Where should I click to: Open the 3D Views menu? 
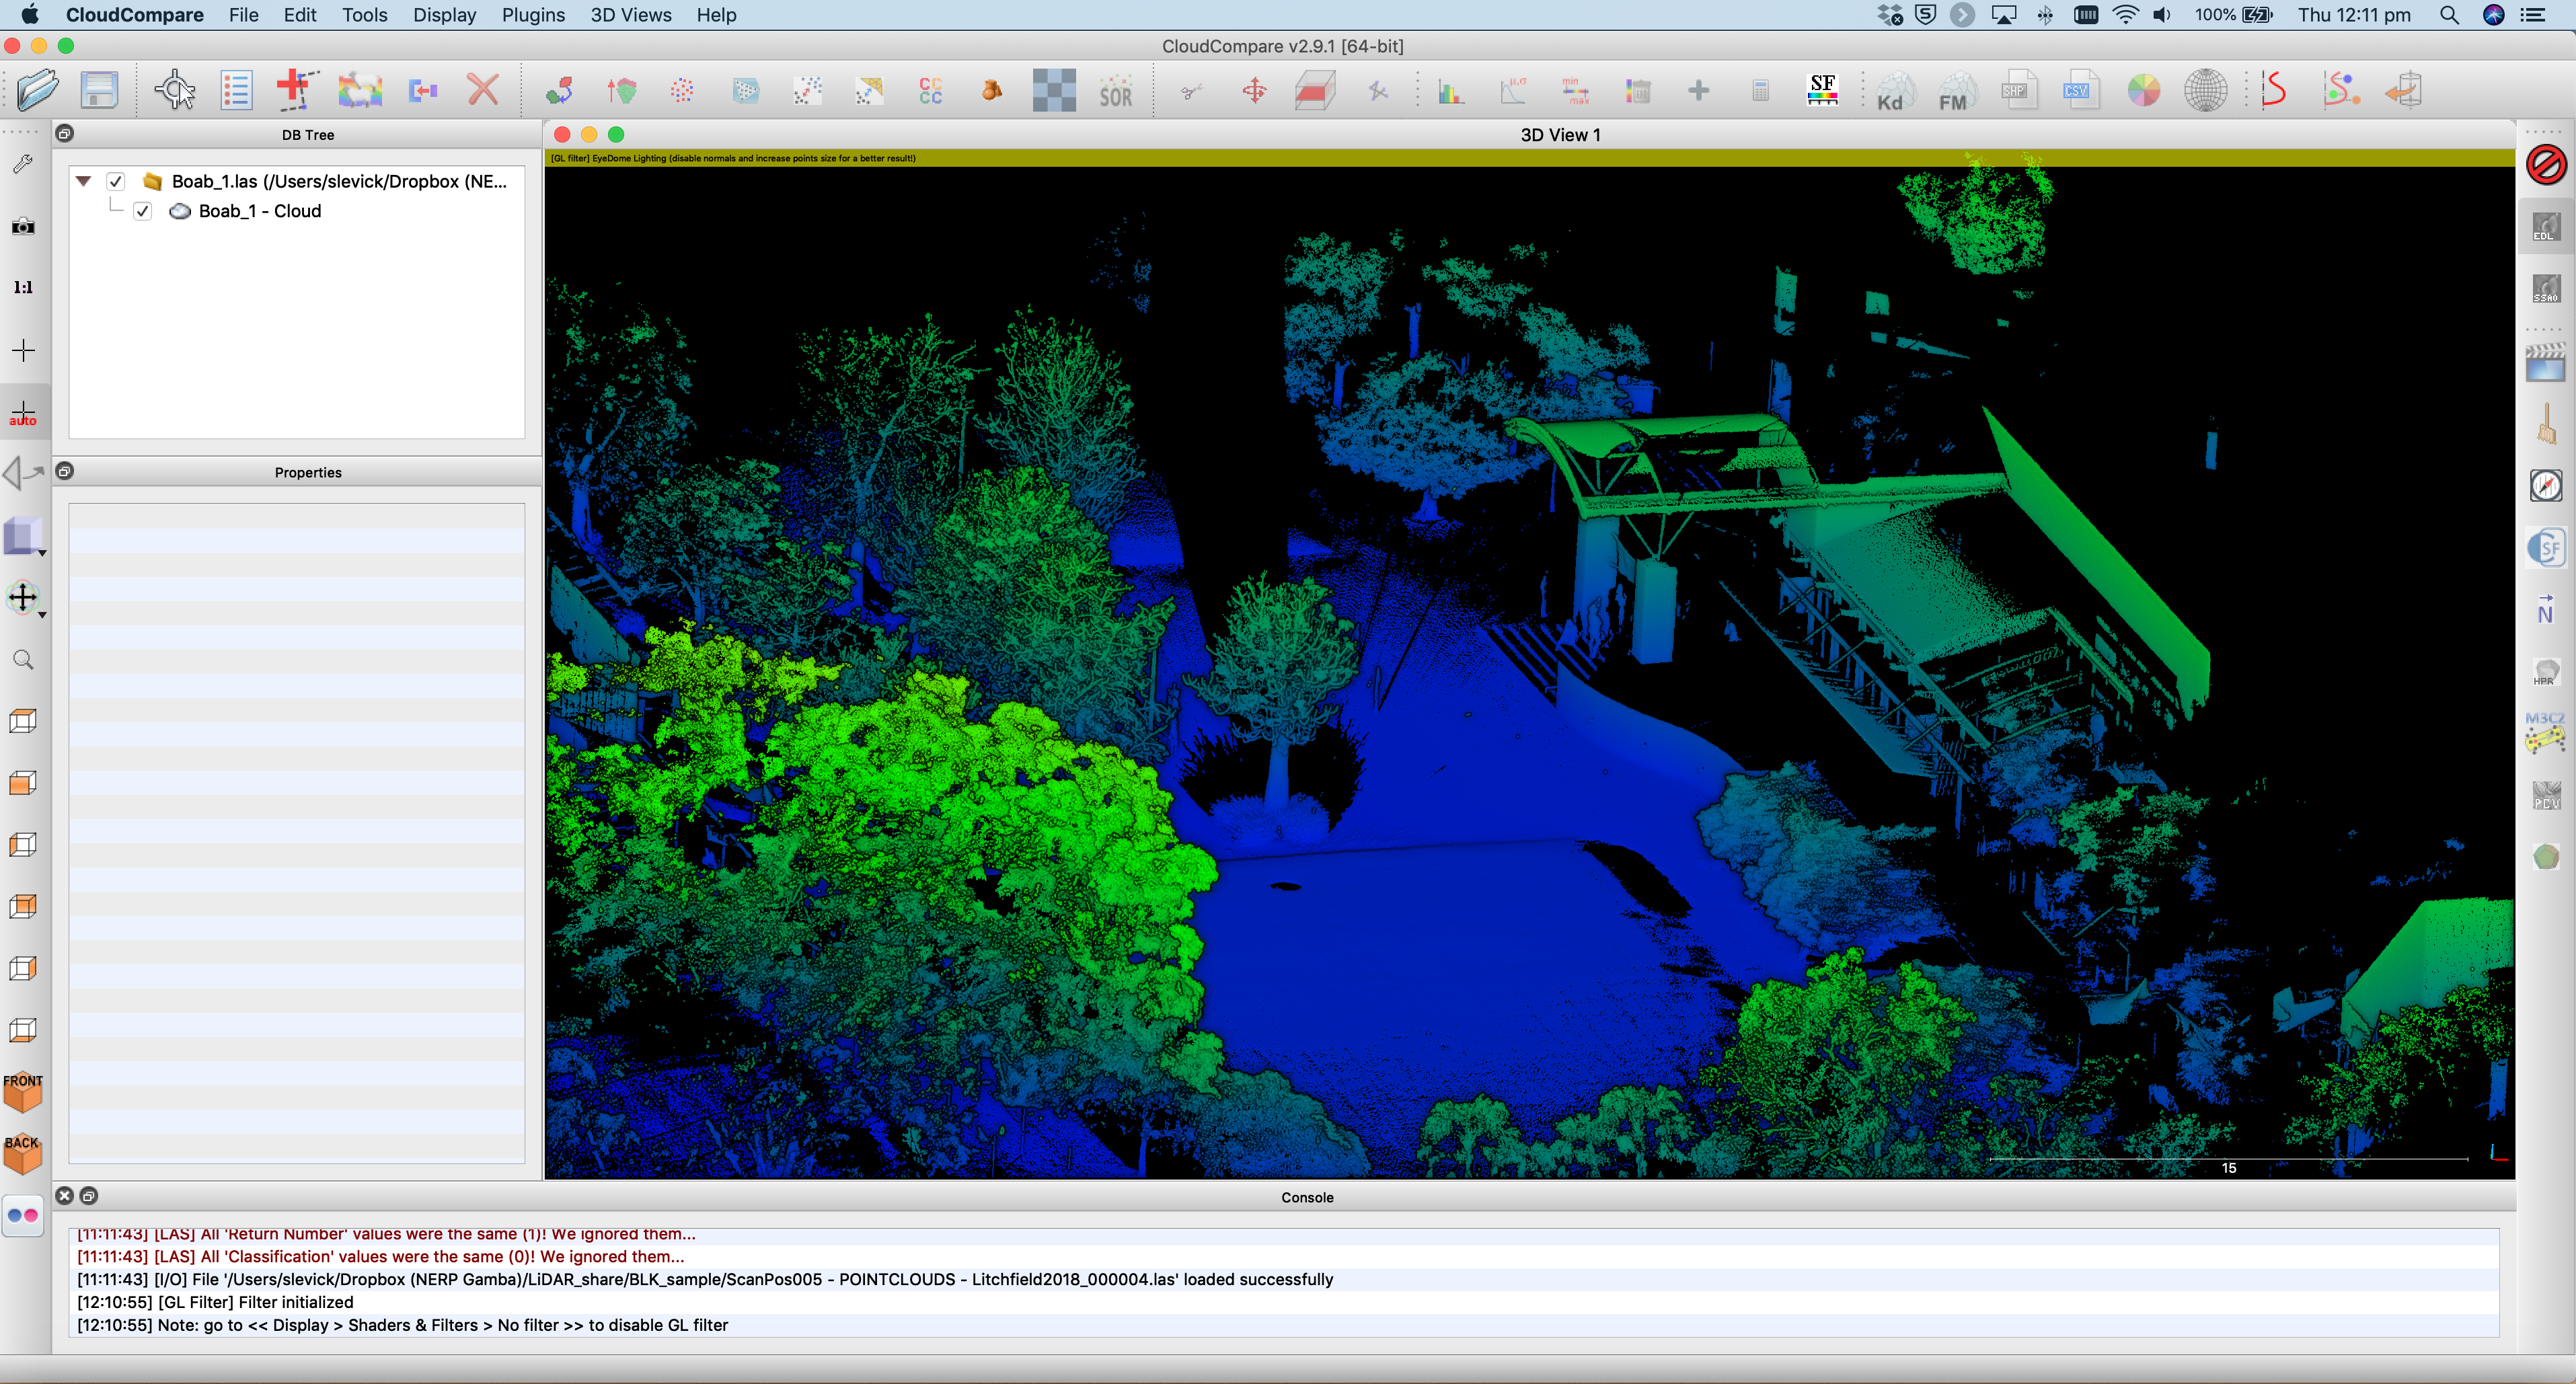point(630,15)
